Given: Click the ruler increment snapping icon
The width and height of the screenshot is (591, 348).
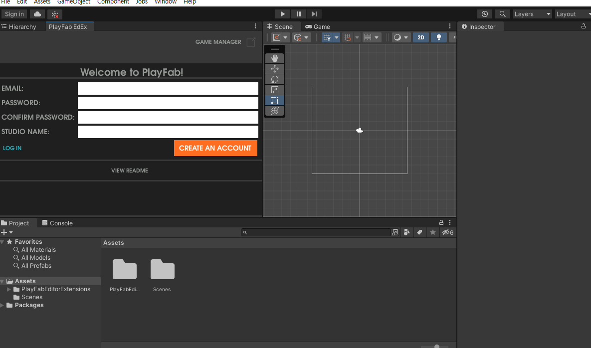Looking at the screenshot, I should pos(368,37).
